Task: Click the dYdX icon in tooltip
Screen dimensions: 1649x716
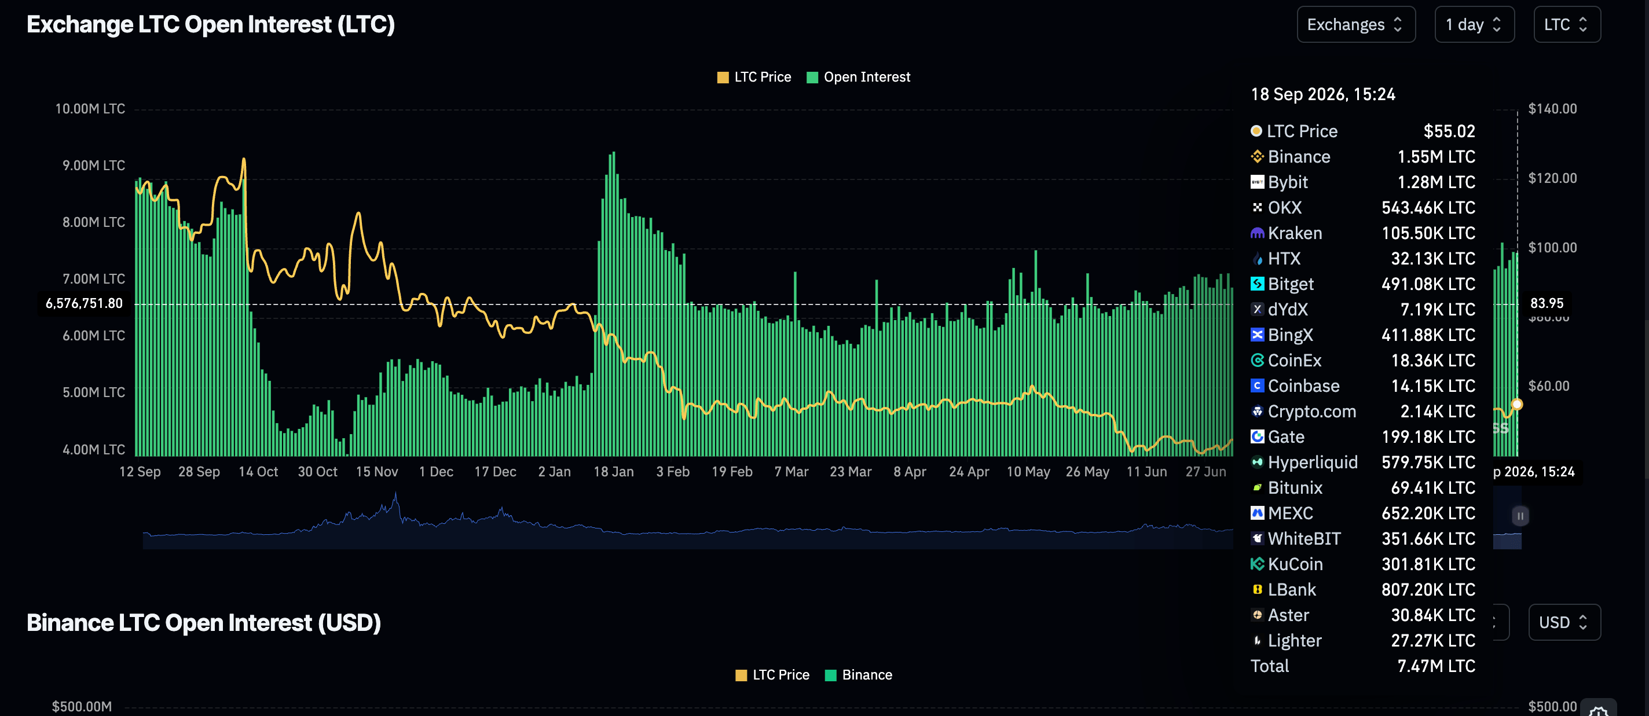Action: click(1257, 309)
